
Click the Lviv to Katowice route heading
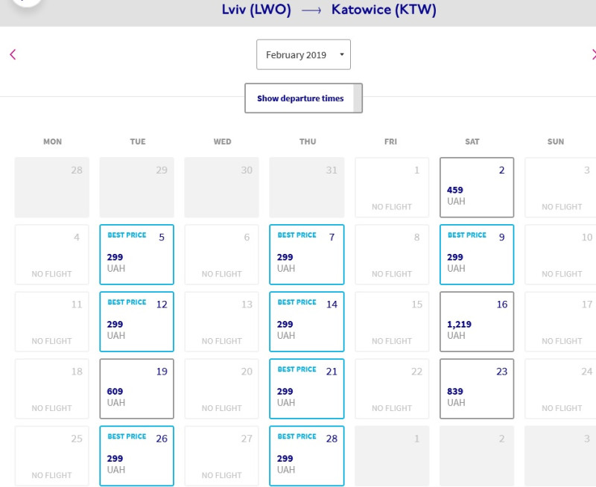click(x=329, y=10)
